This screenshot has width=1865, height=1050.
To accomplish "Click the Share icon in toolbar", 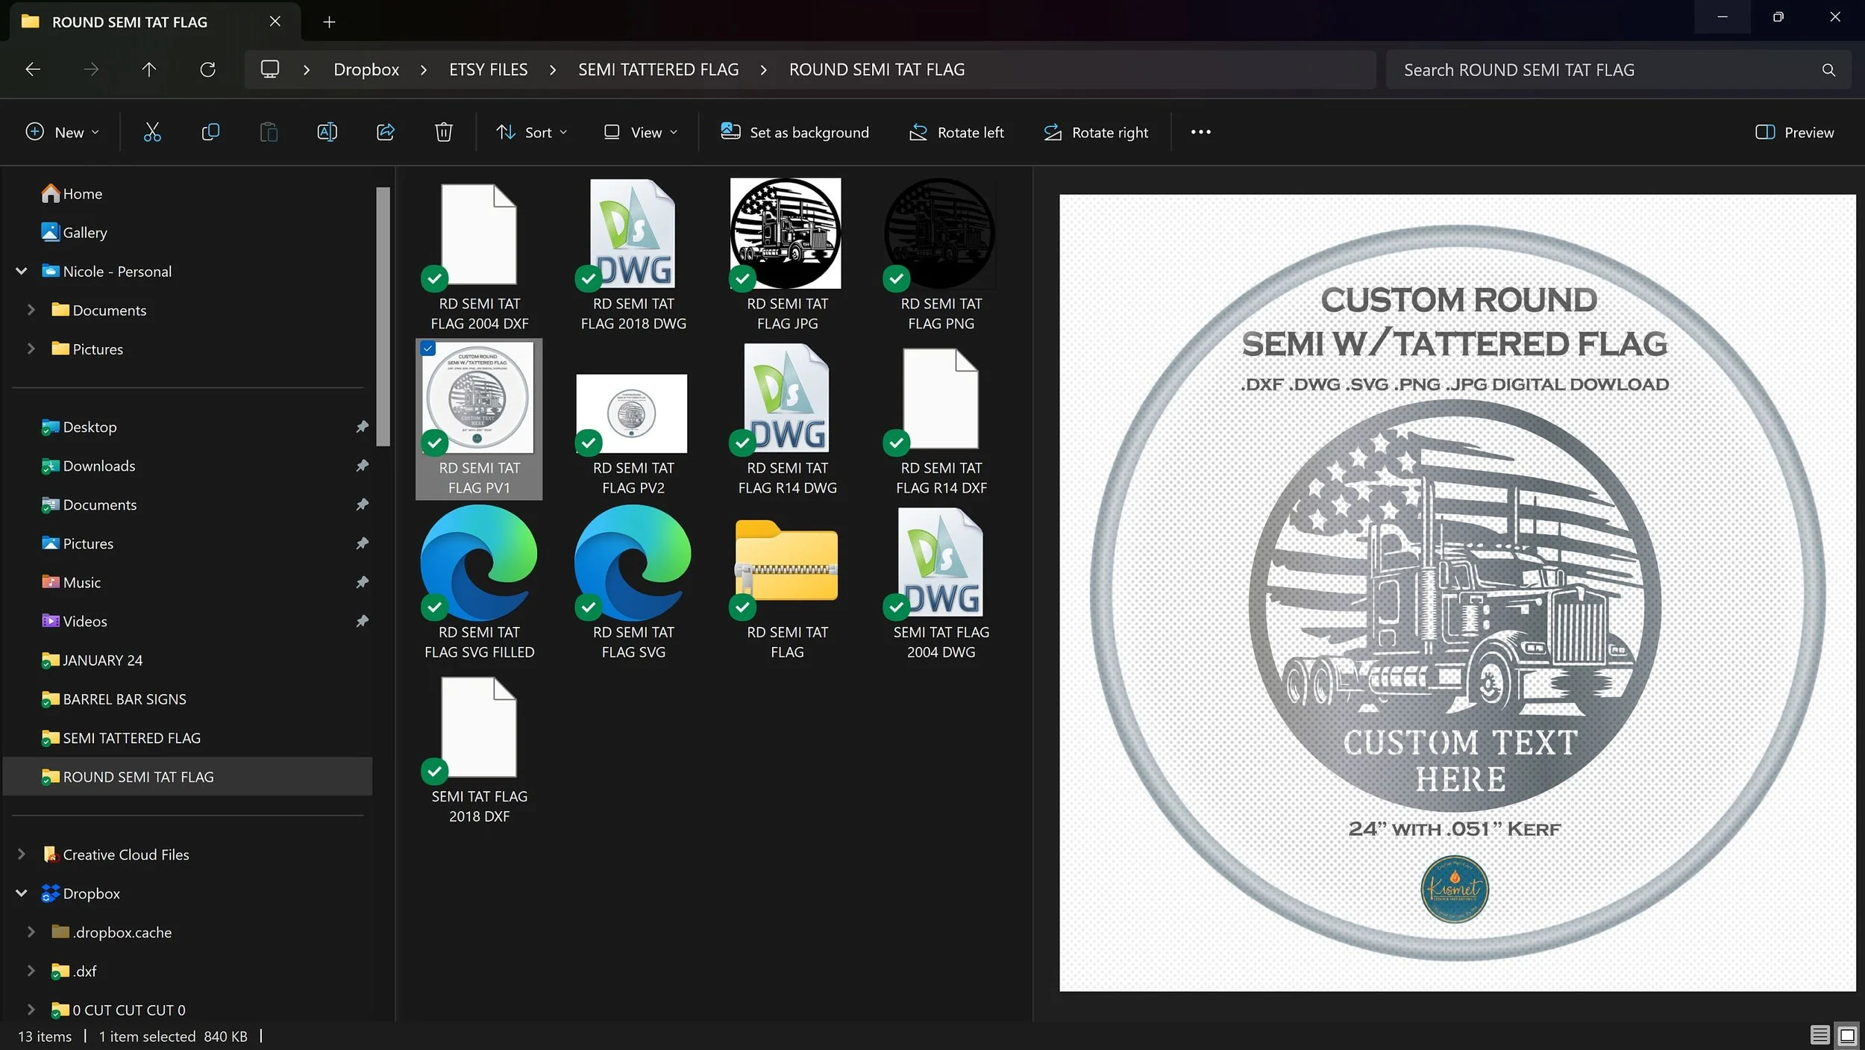I will (x=385, y=132).
